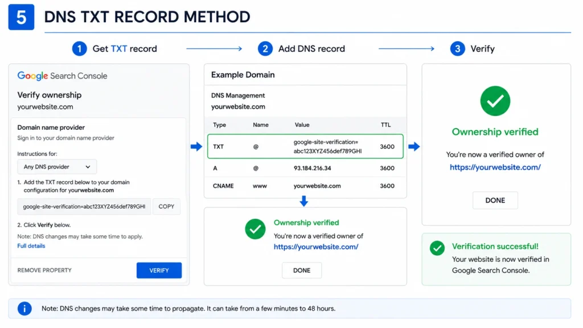Open yourwebsite.com link under DNS table
583x328 pixels.
(x=316, y=247)
